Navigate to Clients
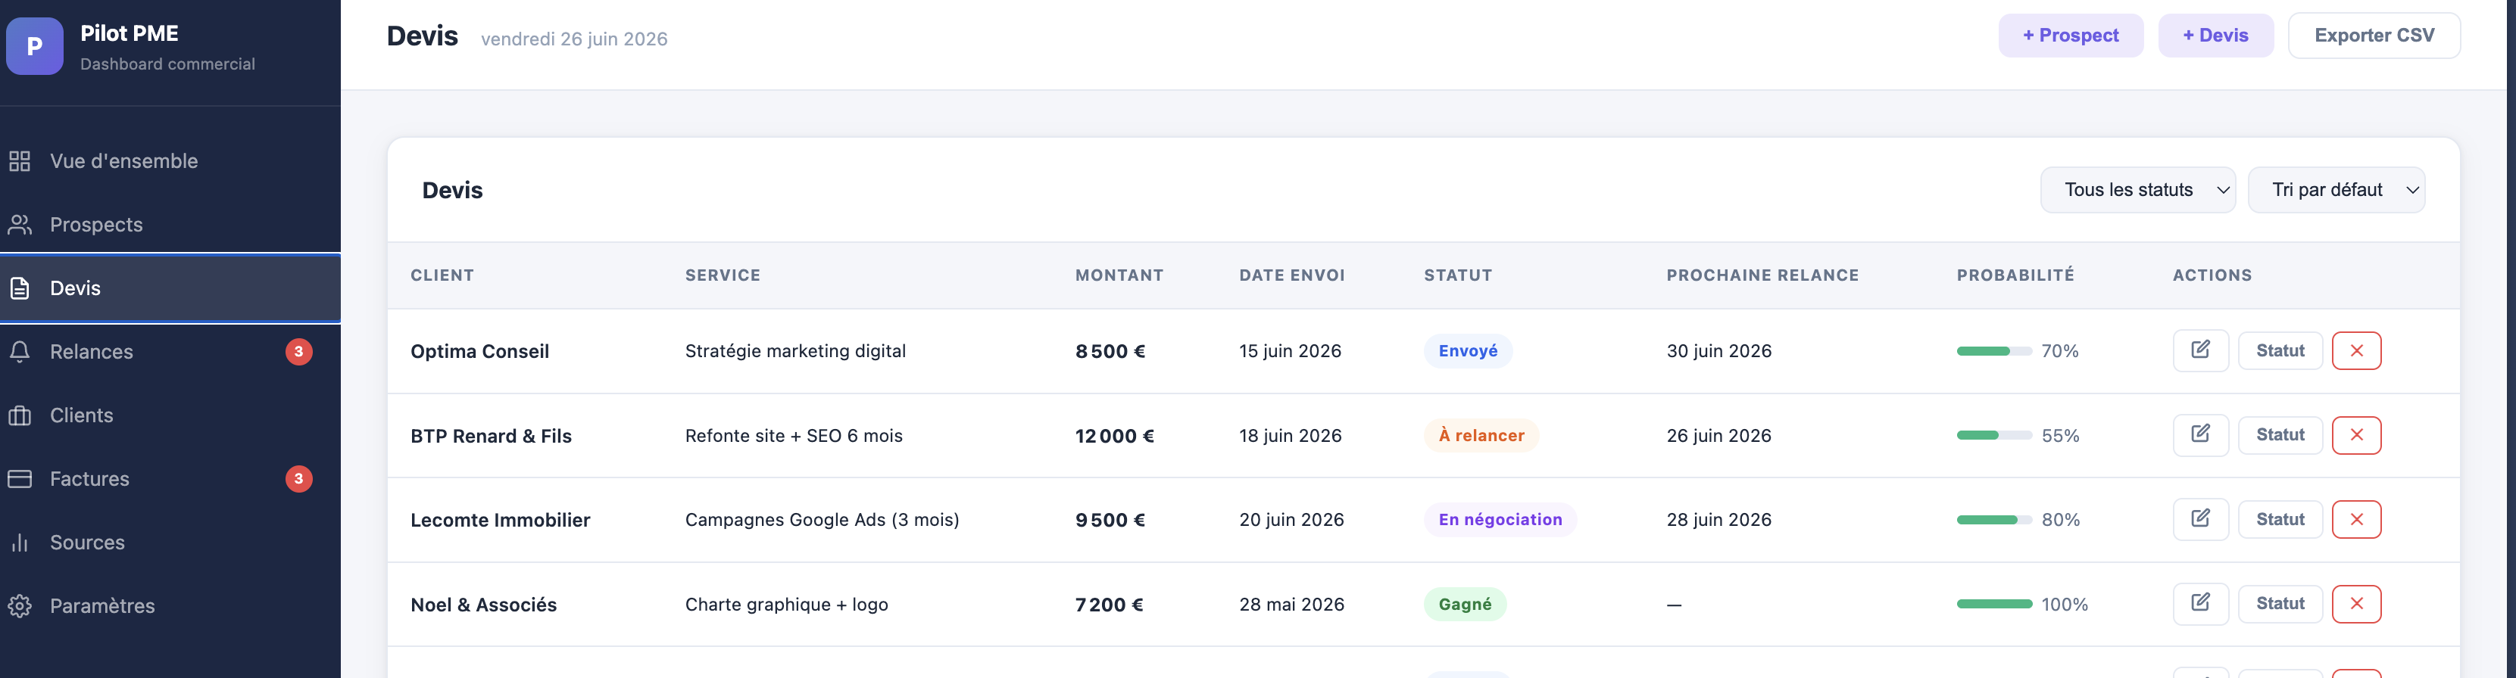Screen dimensions: 2516x678 (x=170, y=415)
